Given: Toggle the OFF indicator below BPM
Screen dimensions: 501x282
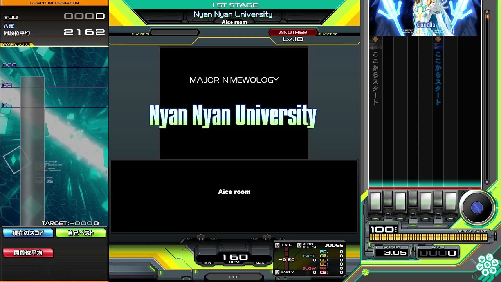Looking at the screenshot, I should pos(234,277).
